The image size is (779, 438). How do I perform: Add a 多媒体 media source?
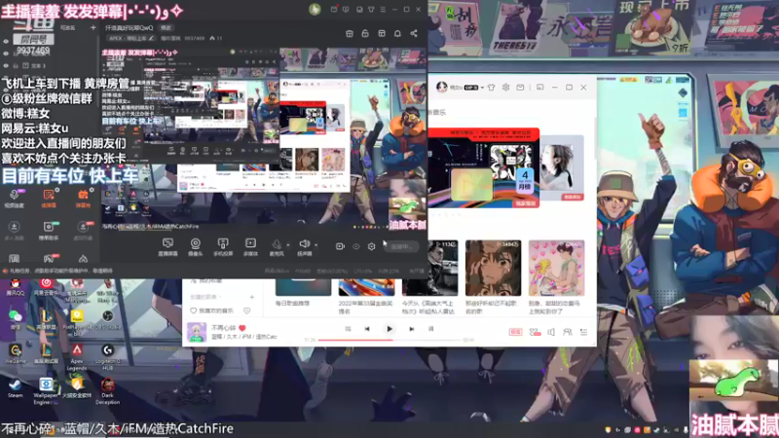[x=250, y=246]
